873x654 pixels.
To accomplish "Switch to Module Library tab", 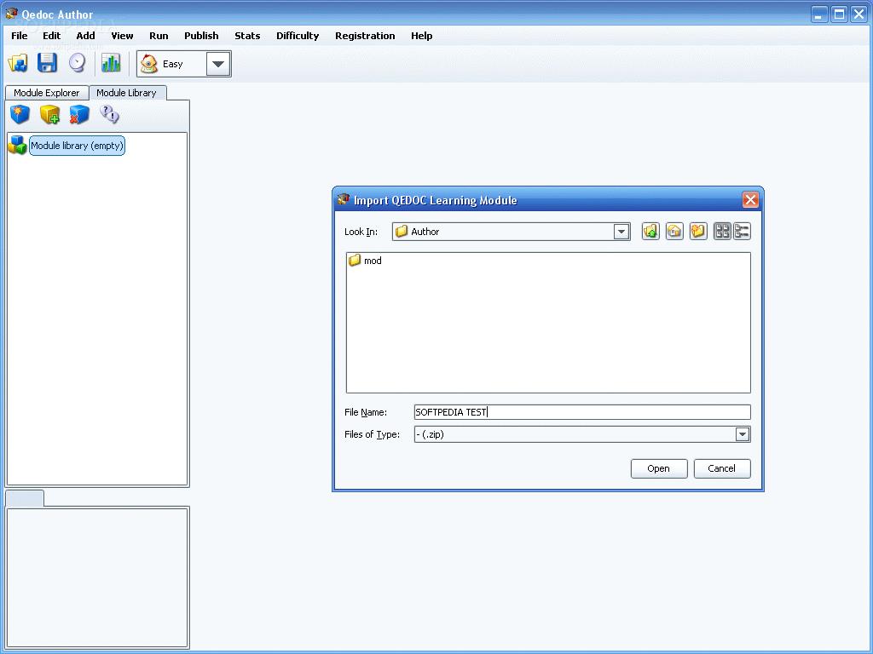I will 127,93.
